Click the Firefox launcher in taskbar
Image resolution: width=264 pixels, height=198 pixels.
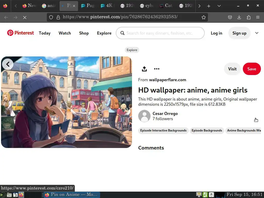point(21,195)
